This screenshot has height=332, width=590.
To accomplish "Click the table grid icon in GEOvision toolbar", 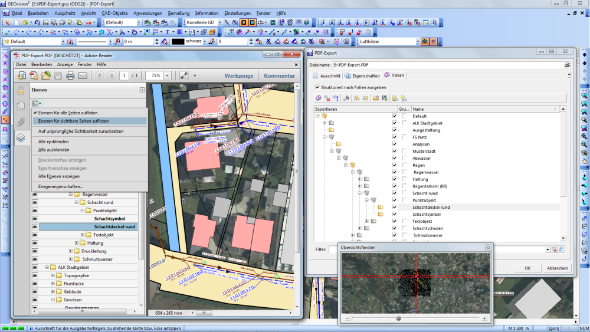I will click(179, 32).
